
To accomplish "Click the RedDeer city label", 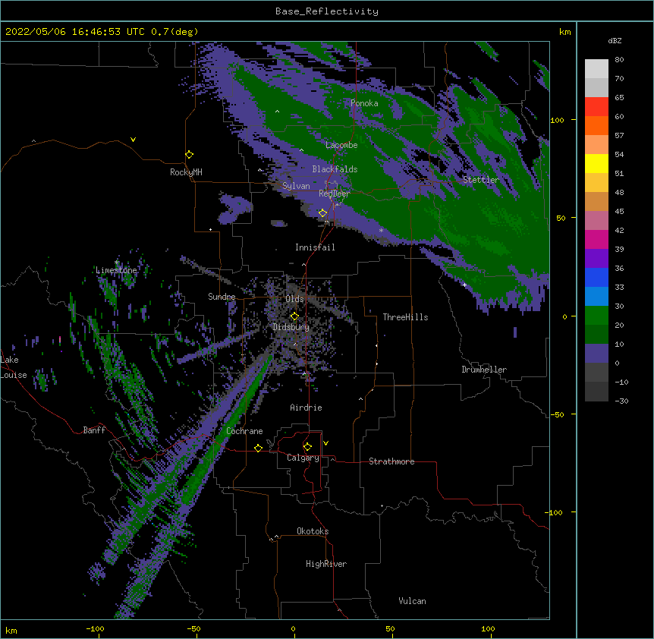I will click(x=335, y=194).
